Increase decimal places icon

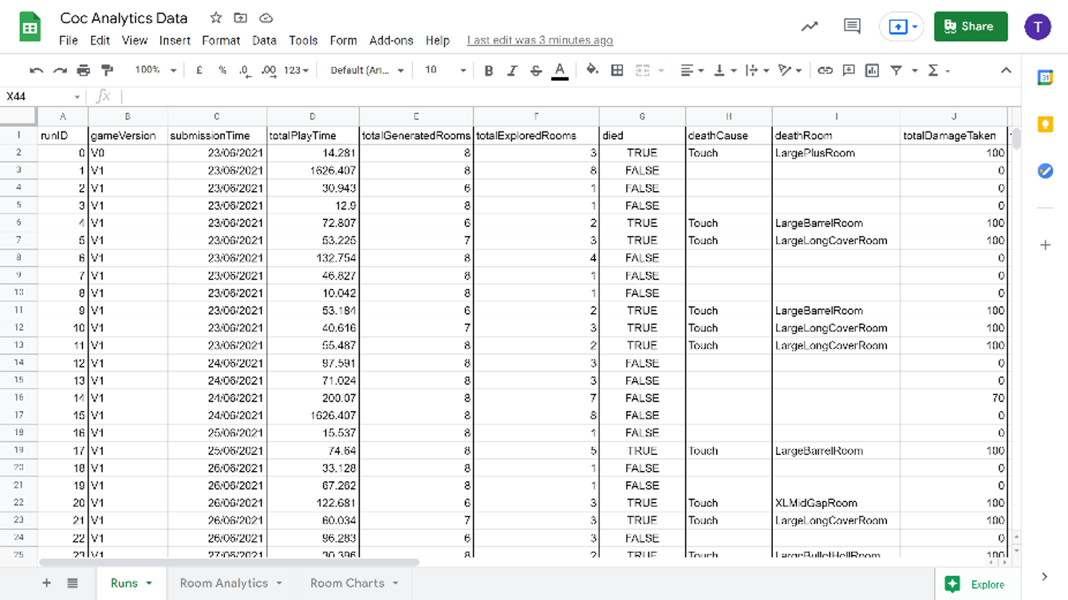(x=269, y=70)
